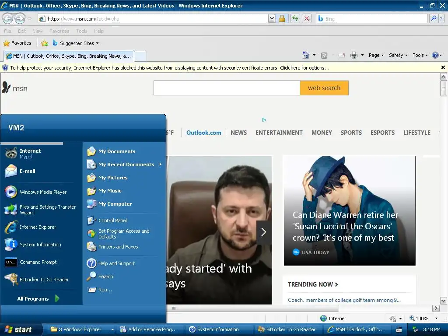Image resolution: width=448 pixels, height=336 pixels.
Task: Open the search provider dropdown arrow
Action: click(441, 18)
